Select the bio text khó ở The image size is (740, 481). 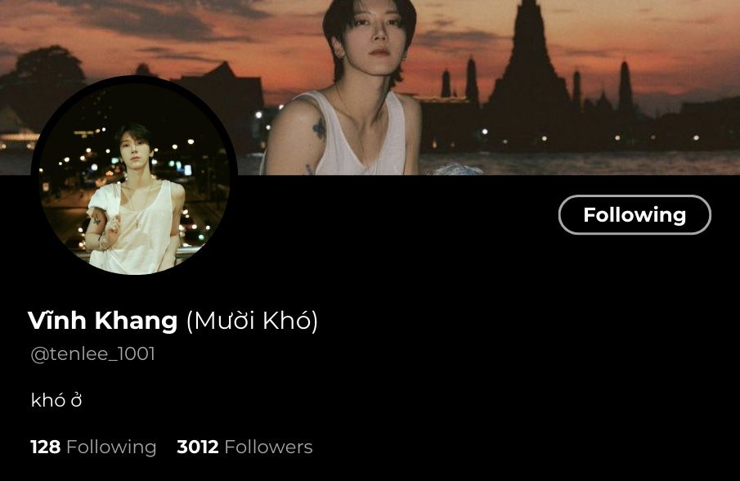(56, 400)
